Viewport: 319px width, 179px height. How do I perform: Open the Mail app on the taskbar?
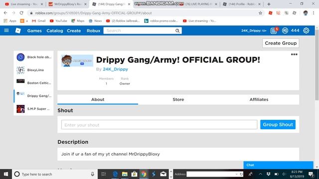pyautogui.click(x=163, y=174)
